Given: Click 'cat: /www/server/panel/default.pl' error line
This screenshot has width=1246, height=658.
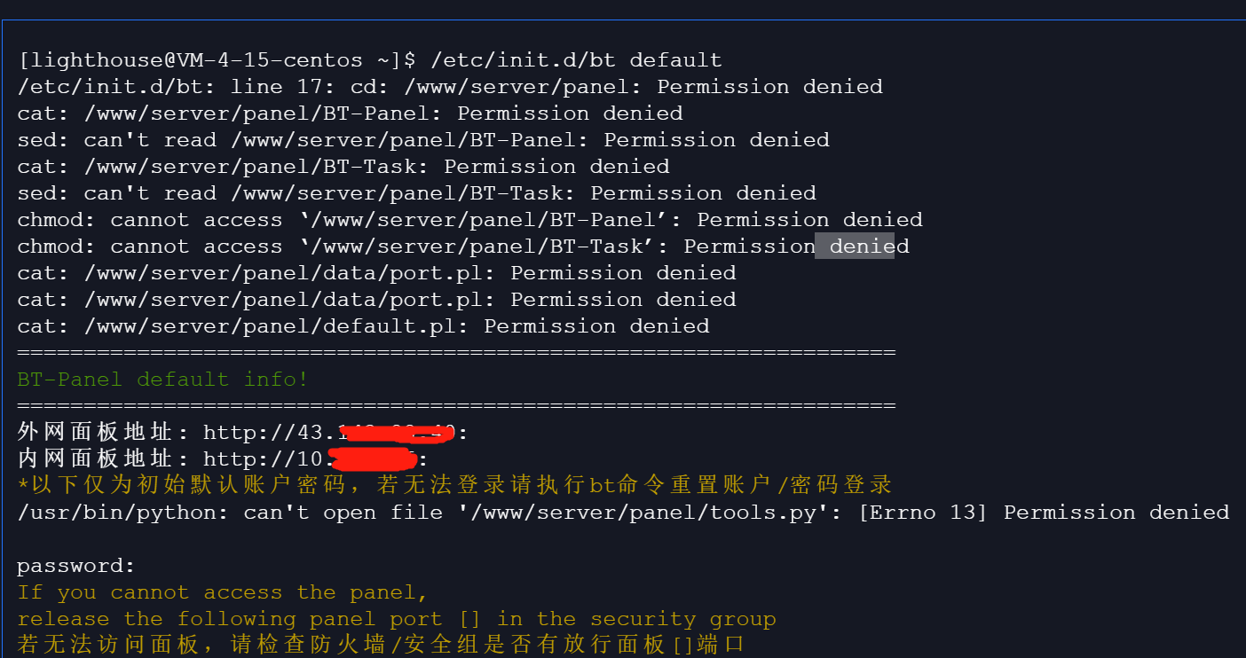Looking at the screenshot, I should (363, 326).
